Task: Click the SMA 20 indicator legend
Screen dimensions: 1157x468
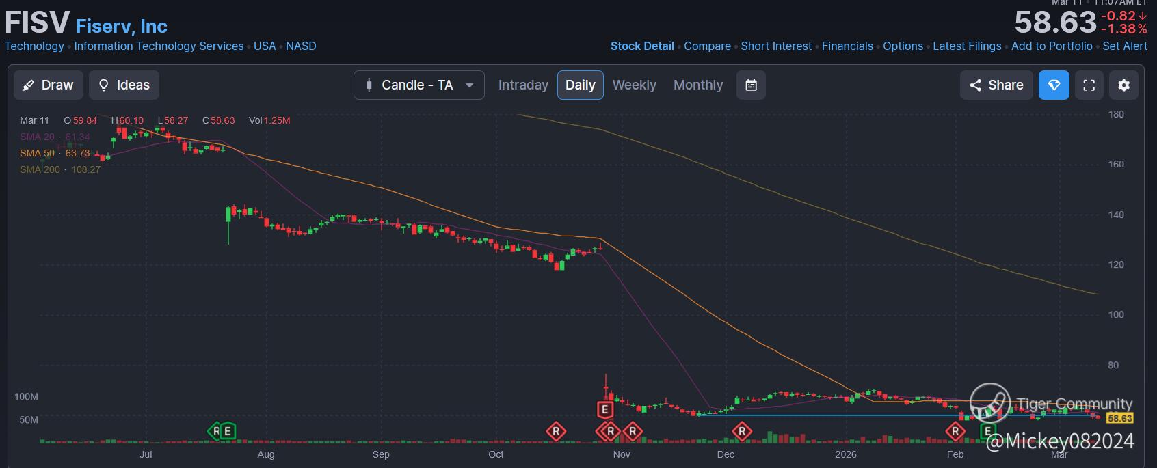Action: tap(55, 137)
